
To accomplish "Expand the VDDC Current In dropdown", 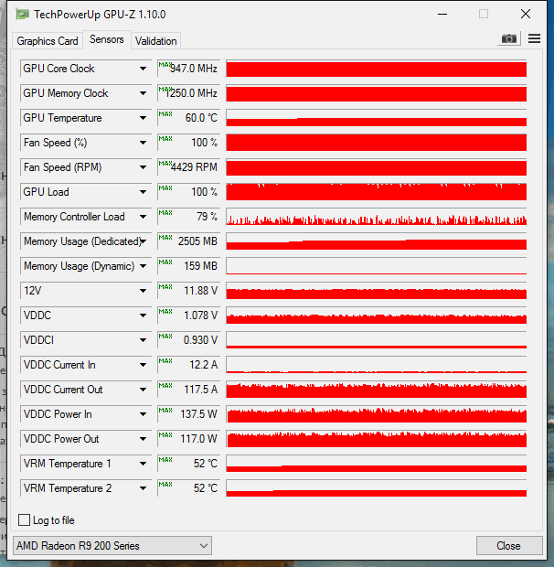I will pyautogui.click(x=144, y=365).
